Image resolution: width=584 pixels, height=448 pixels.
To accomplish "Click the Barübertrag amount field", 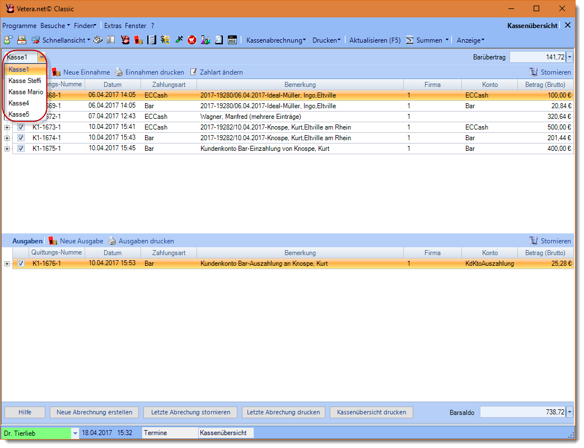I will 538,57.
